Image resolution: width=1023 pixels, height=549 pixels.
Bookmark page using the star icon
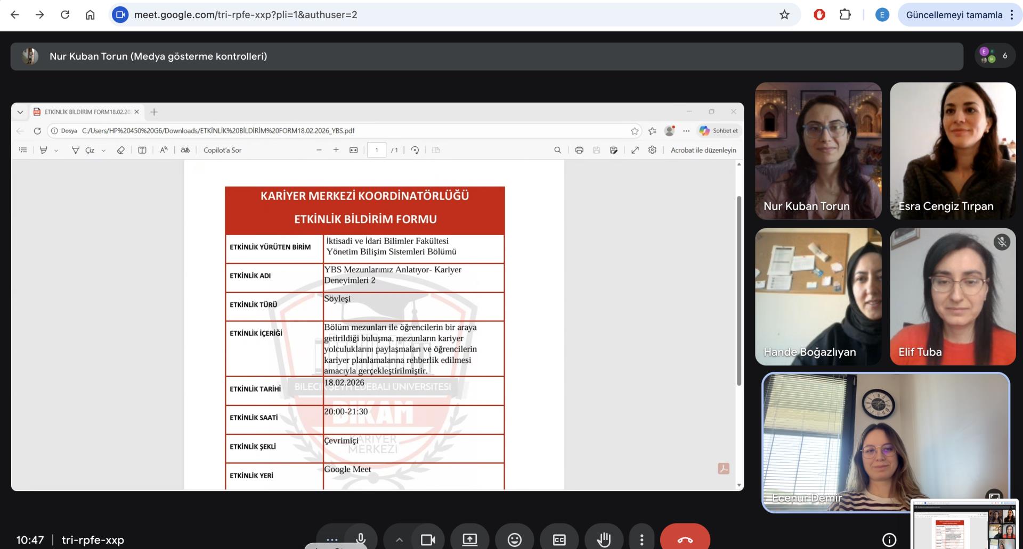784,15
